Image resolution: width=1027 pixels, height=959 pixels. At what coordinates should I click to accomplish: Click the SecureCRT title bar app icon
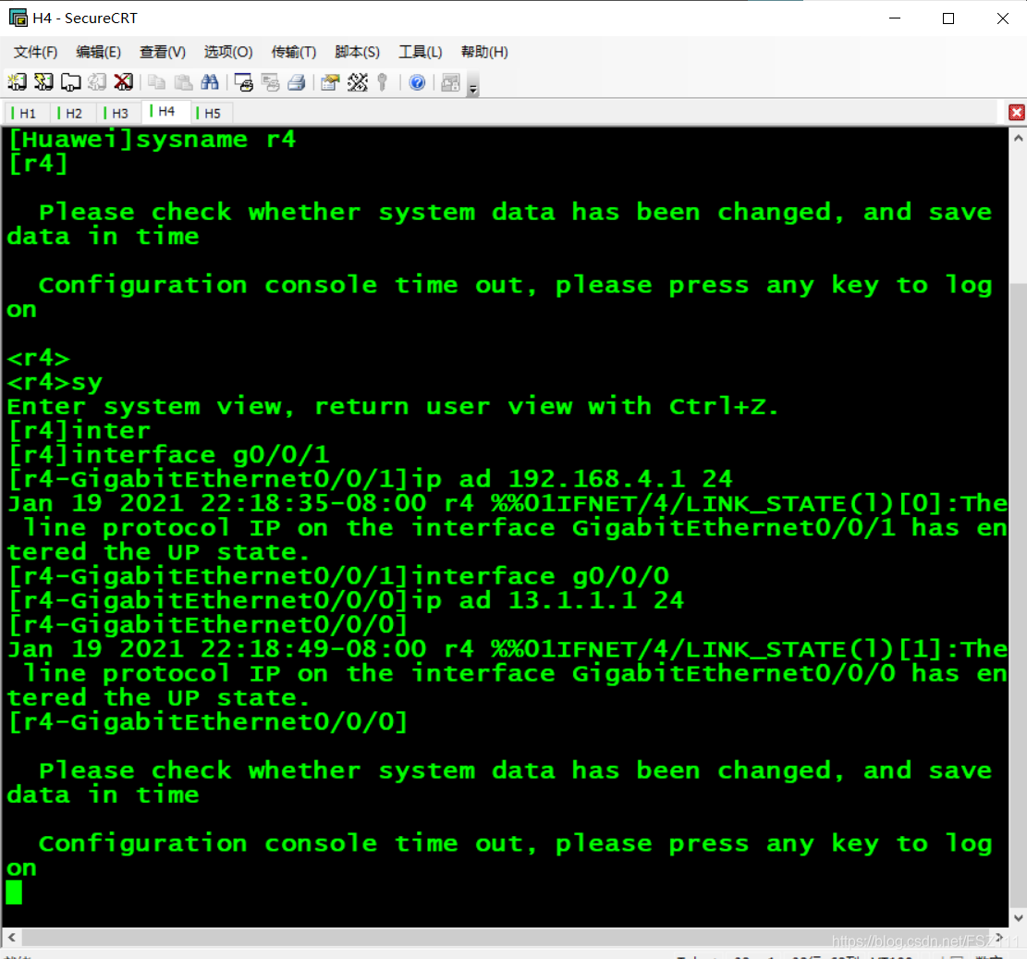click(x=18, y=18)
